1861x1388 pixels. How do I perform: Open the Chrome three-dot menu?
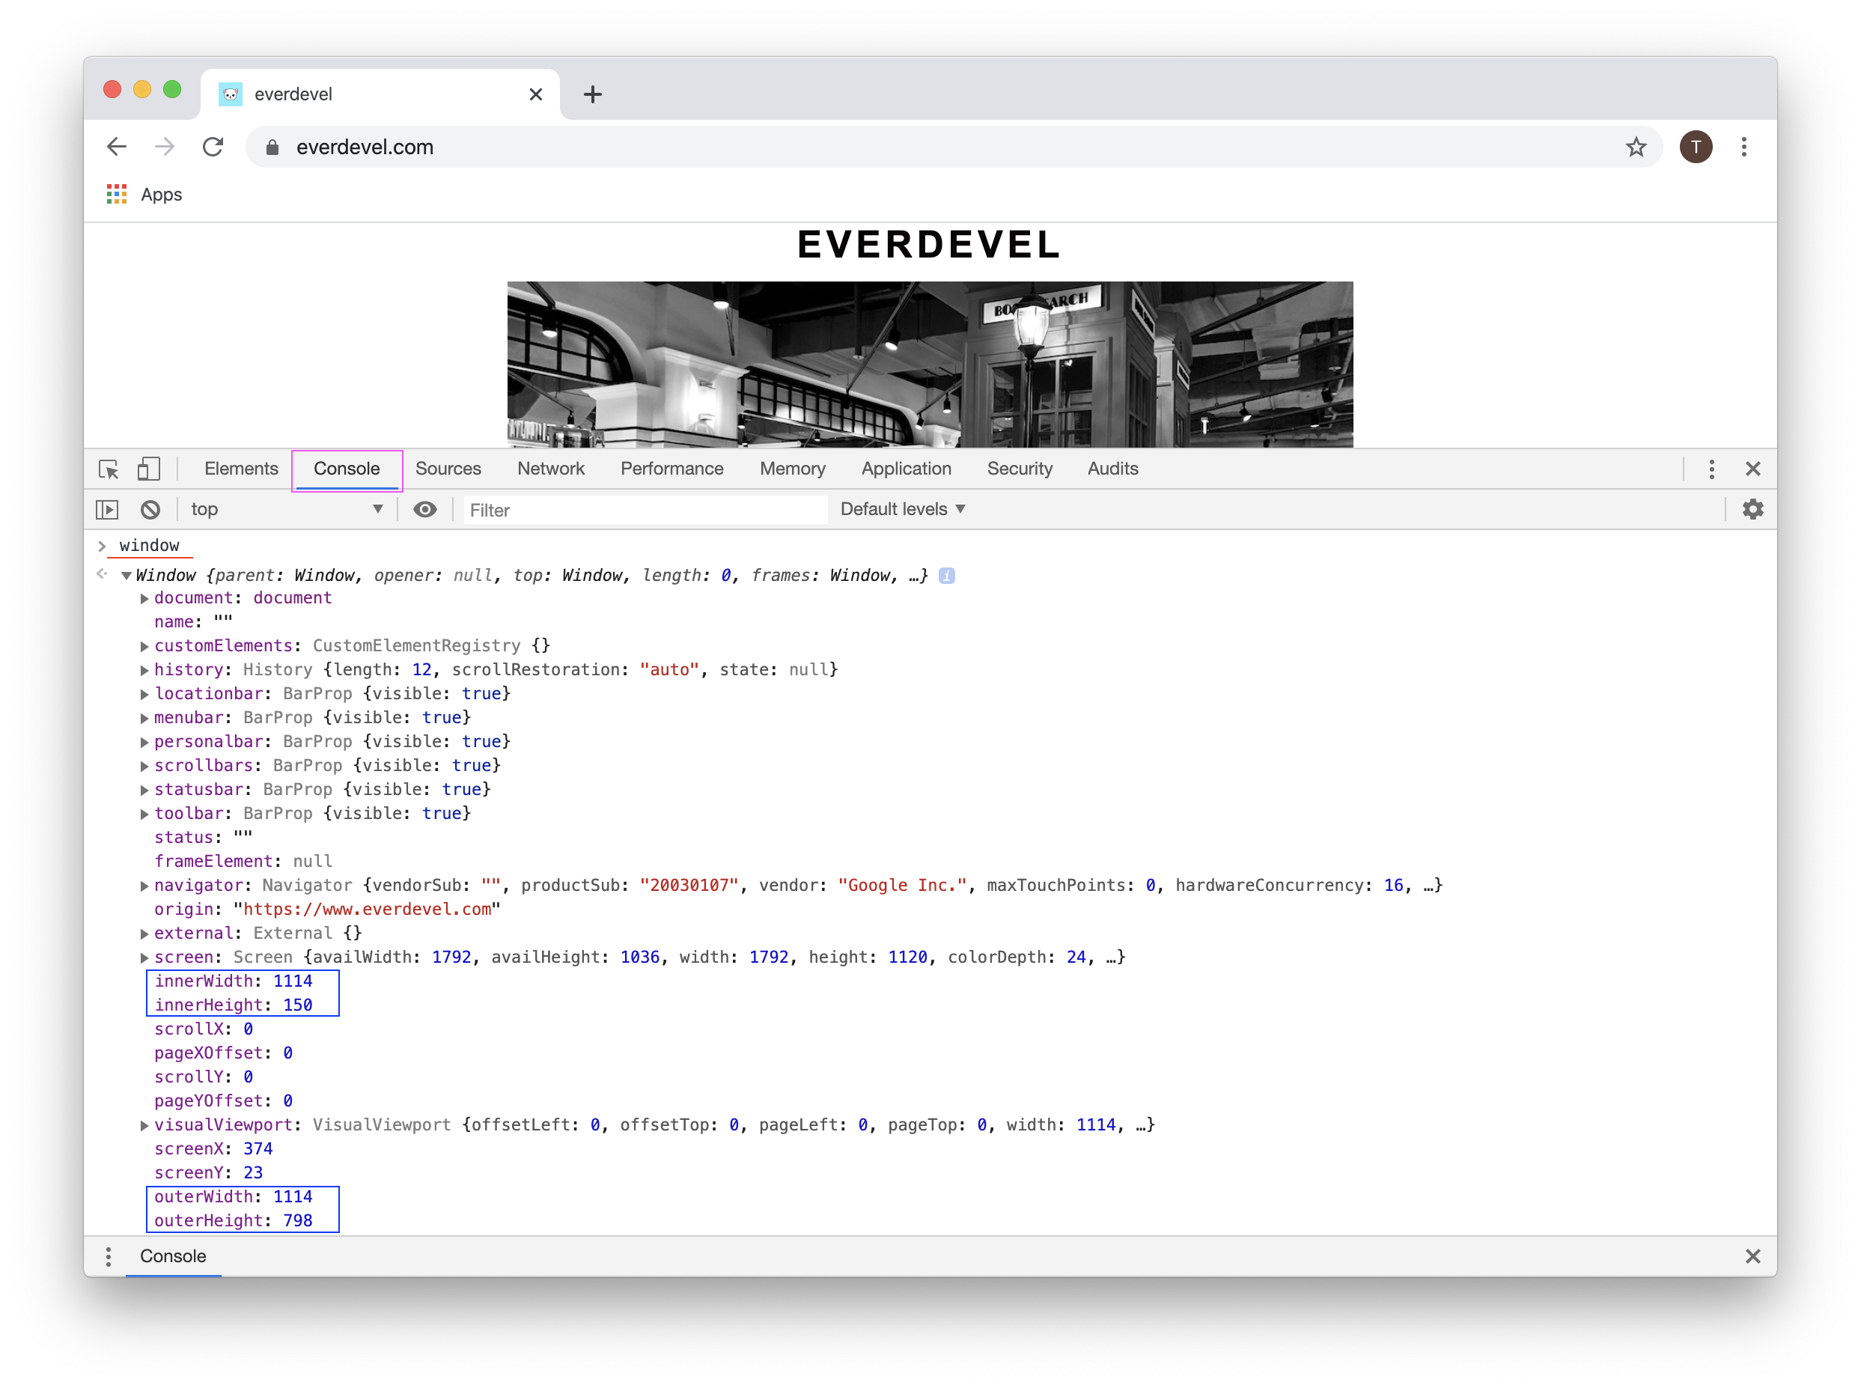pos(1743,147)
